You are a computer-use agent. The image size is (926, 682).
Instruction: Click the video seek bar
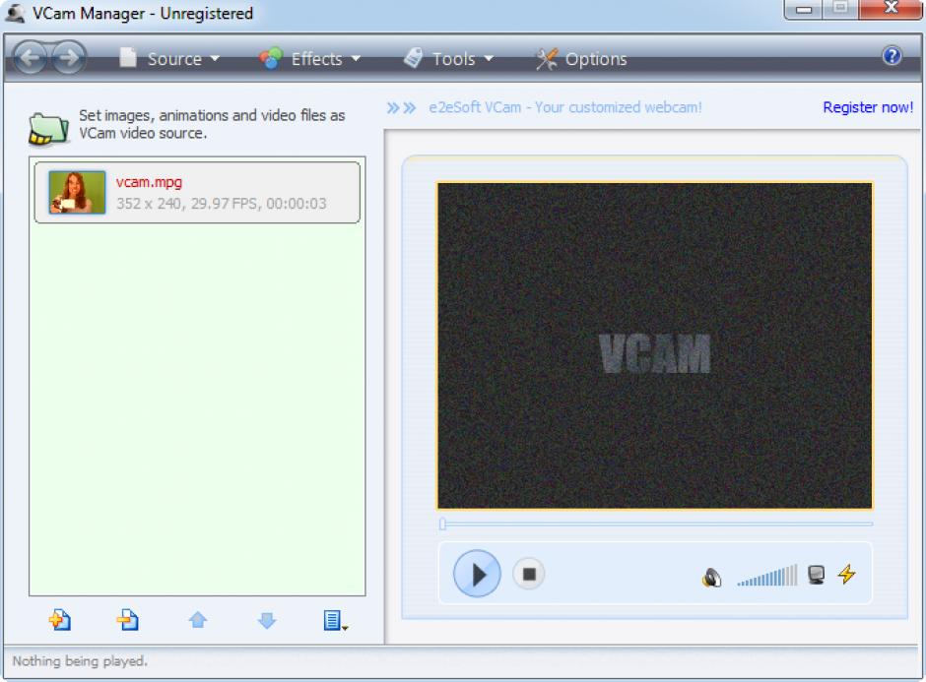[x=655, y=525]
